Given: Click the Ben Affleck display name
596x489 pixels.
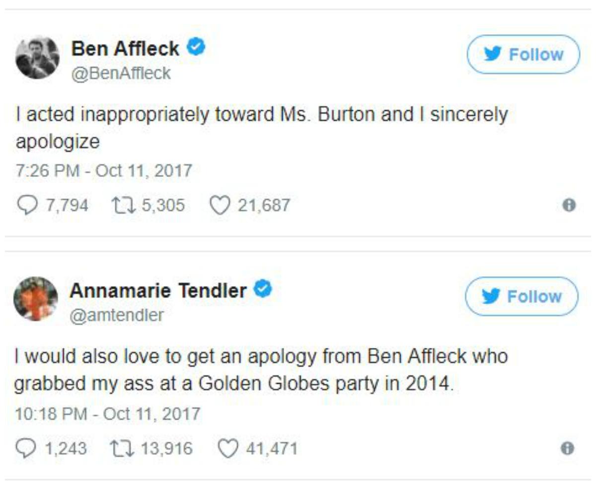Looking at the screenshot, I should (125, 48).
